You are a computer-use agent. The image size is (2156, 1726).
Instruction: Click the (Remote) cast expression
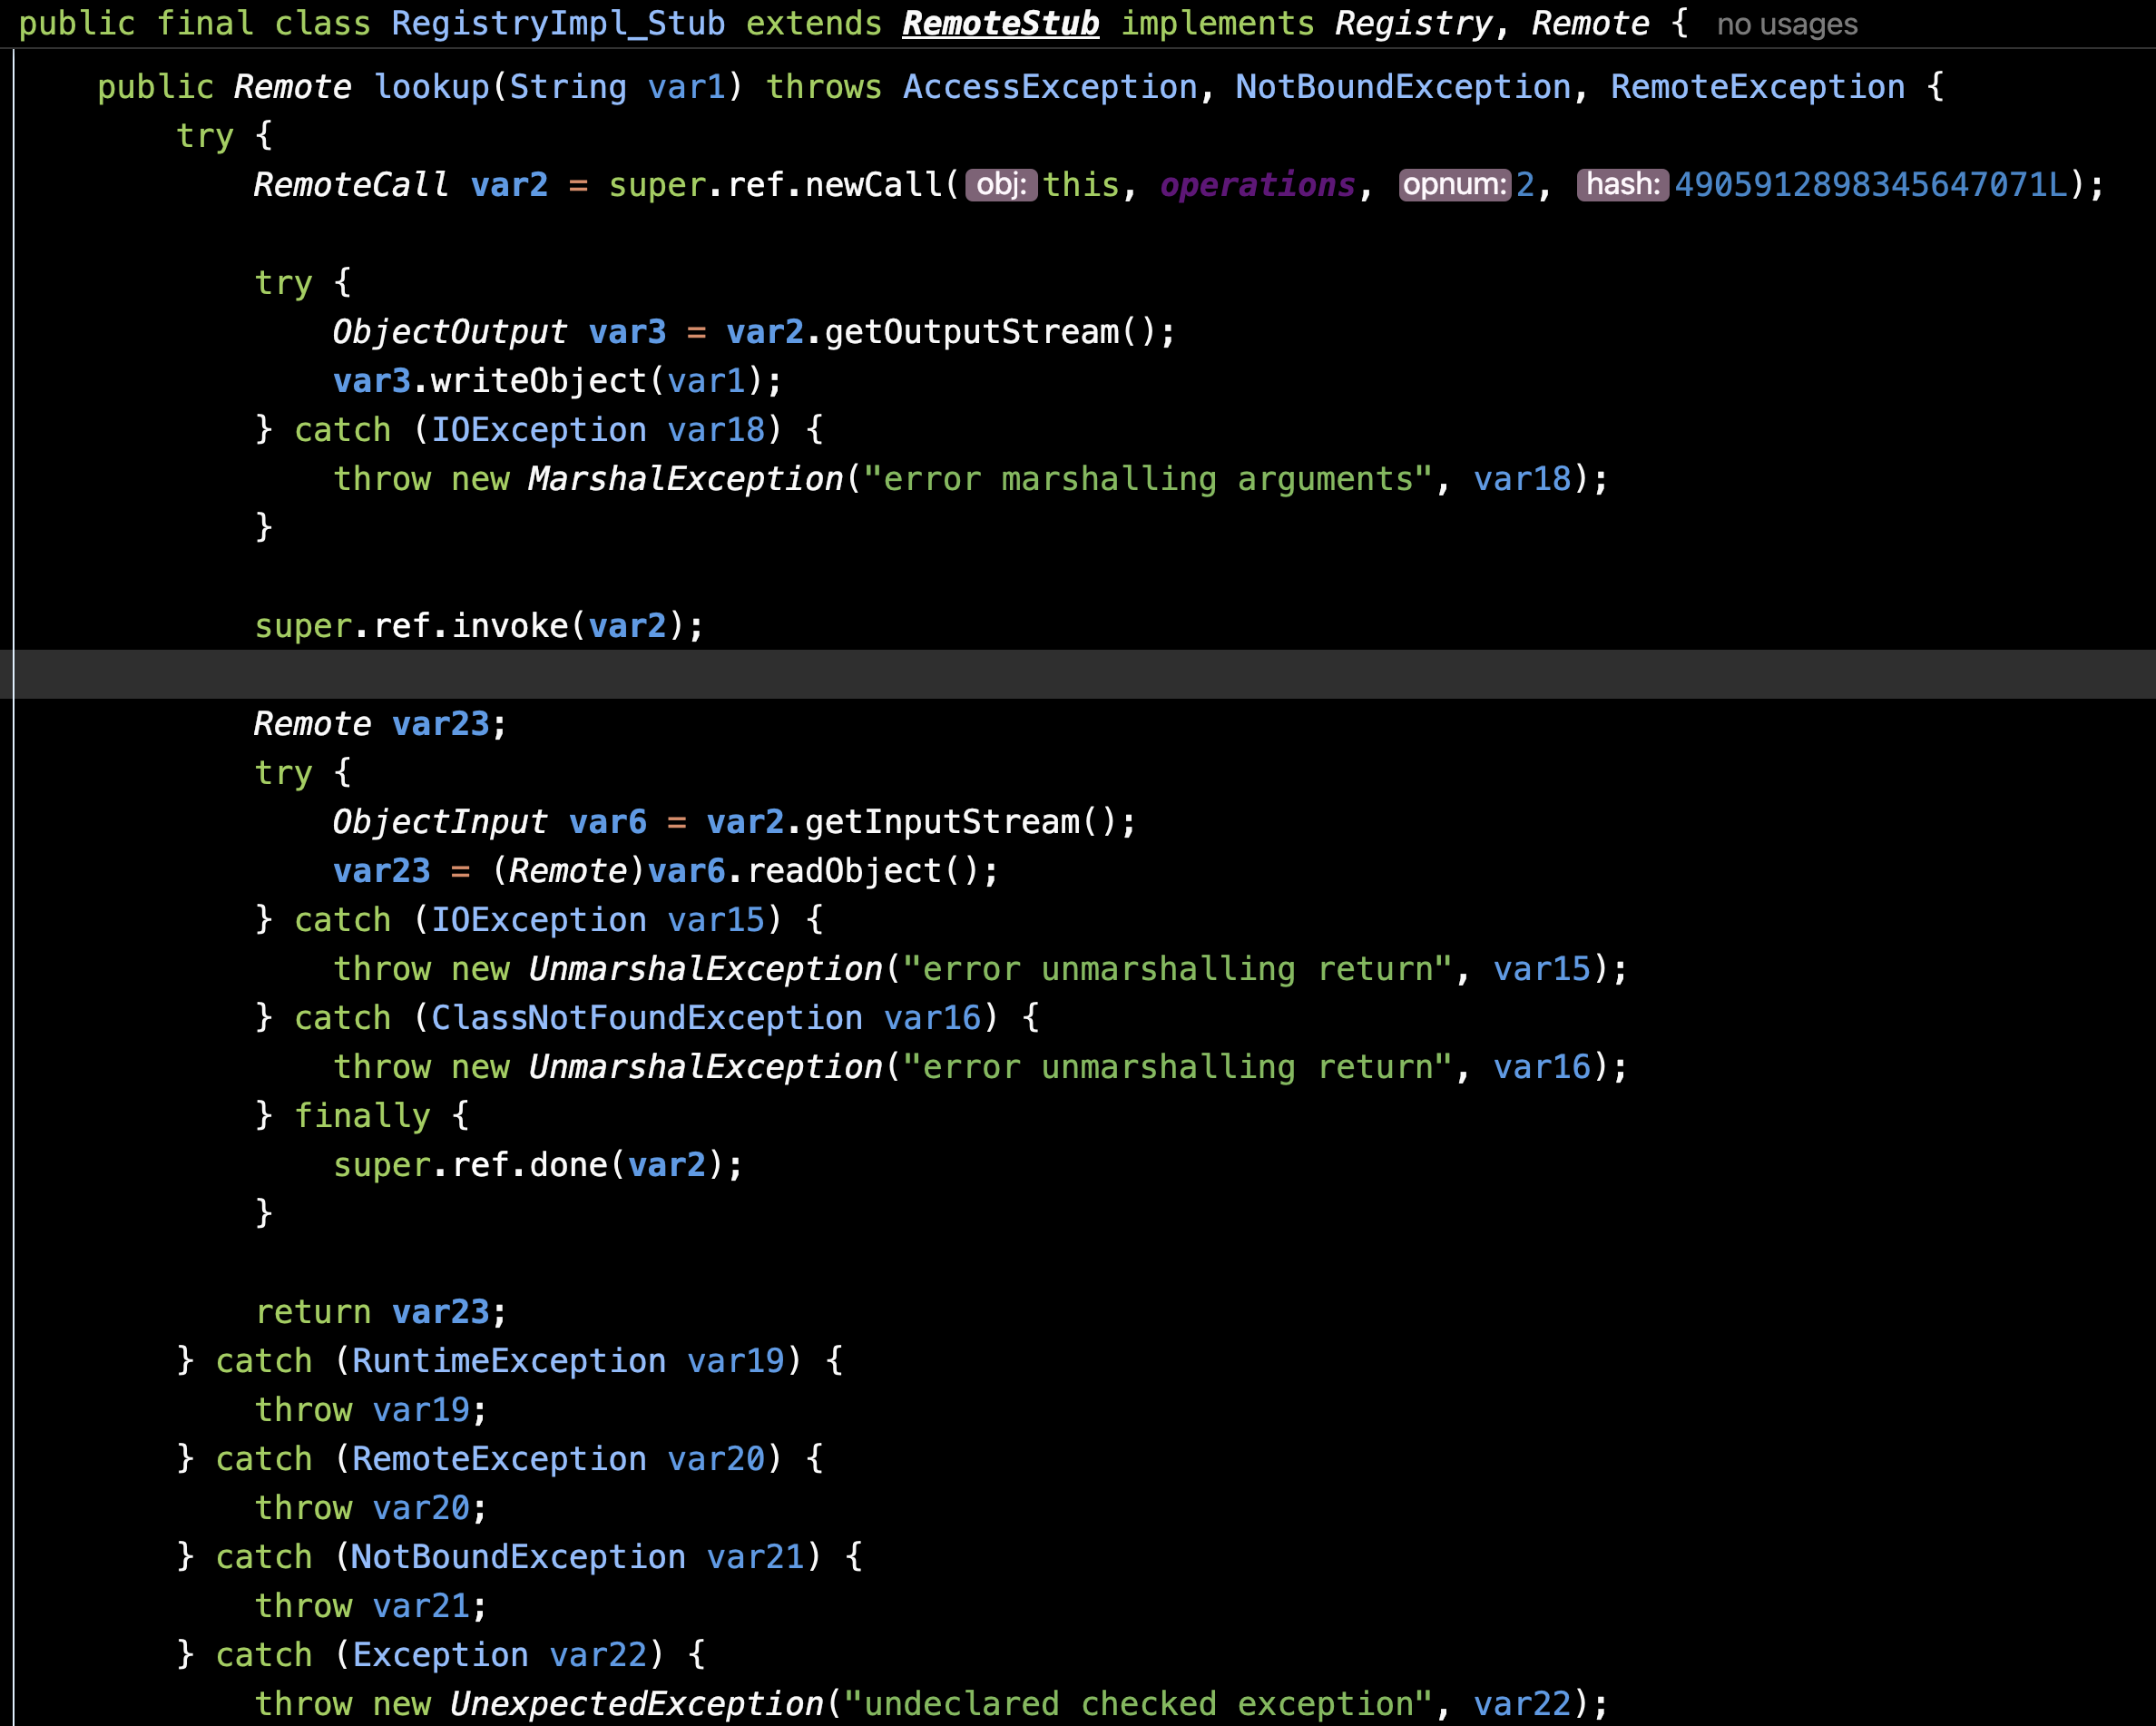pyautogui.click(x=568, y=871)
